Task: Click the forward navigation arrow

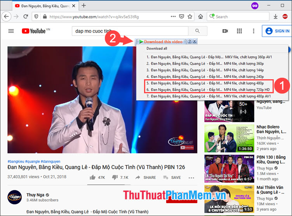Action: click(x=16, y=17)
